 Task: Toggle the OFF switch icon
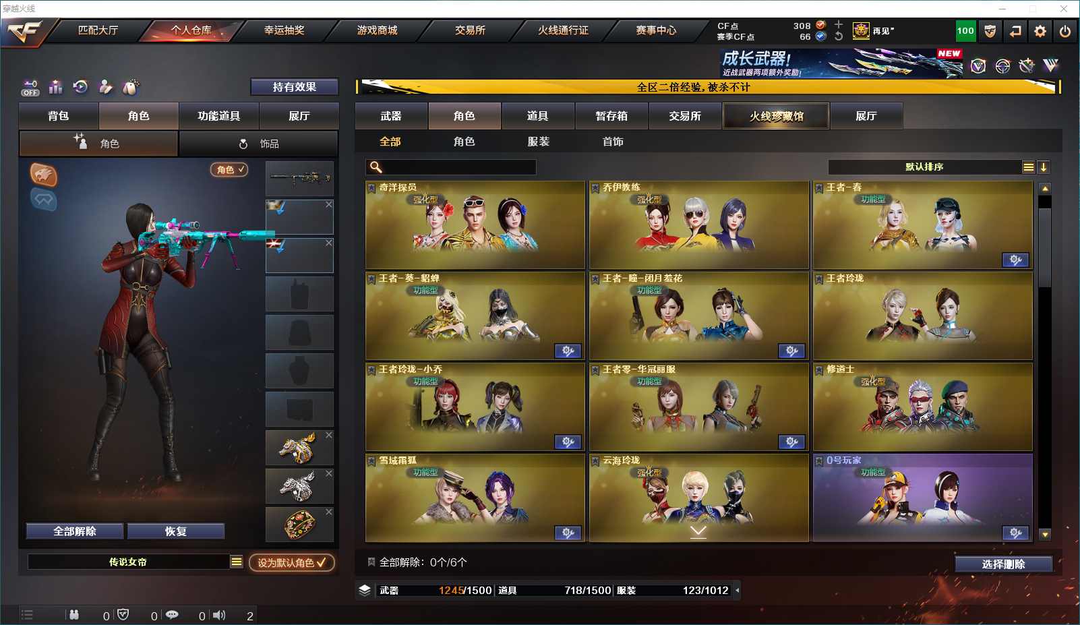point(30,88)
